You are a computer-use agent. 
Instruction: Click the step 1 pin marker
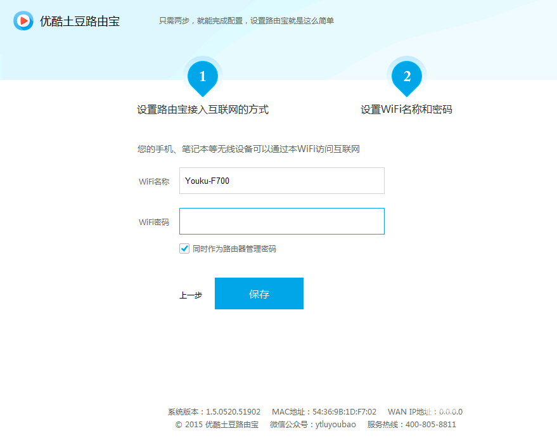click(x=203, y=78)
